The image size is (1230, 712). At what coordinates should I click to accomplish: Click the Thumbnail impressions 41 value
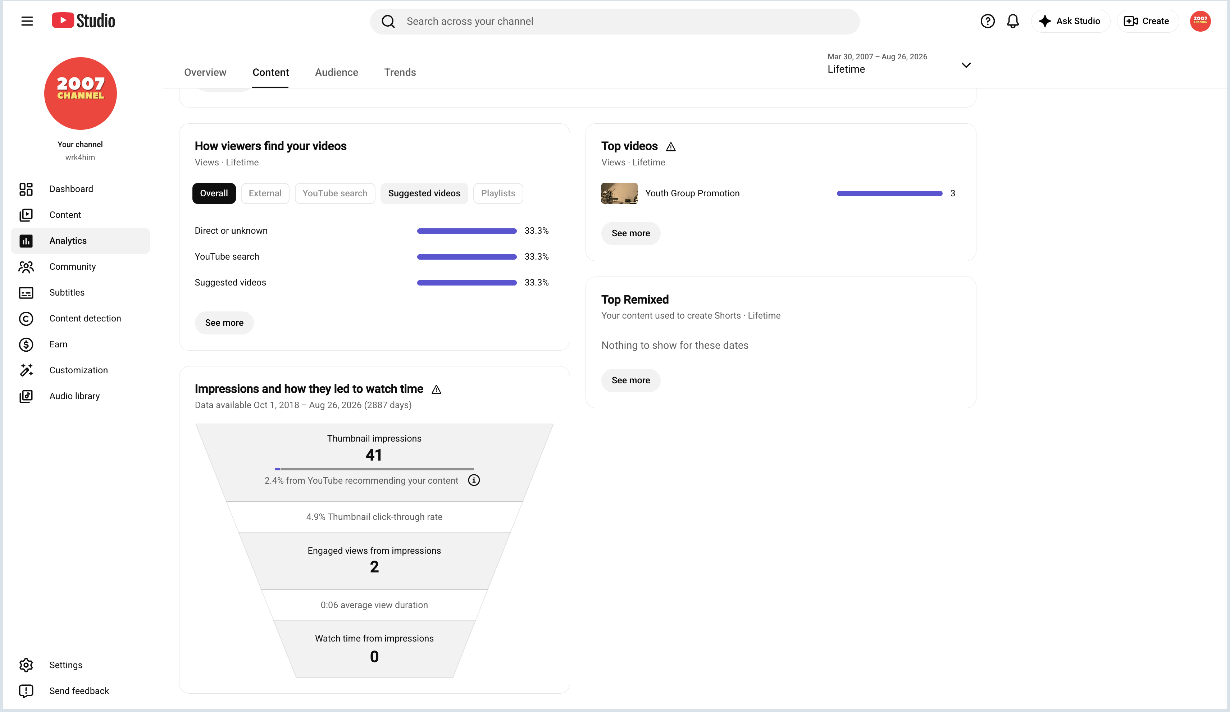coord(374,455)
